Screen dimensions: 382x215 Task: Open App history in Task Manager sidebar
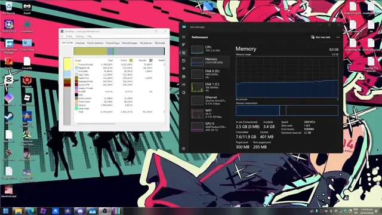[184, 61]
